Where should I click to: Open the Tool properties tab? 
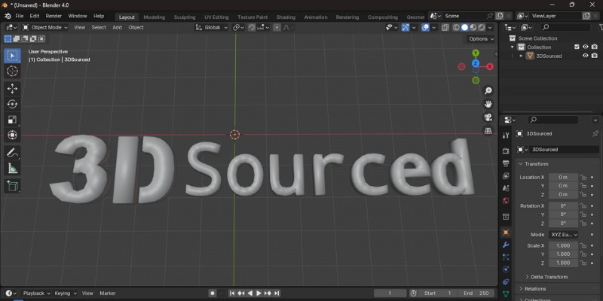click(506, 135)
